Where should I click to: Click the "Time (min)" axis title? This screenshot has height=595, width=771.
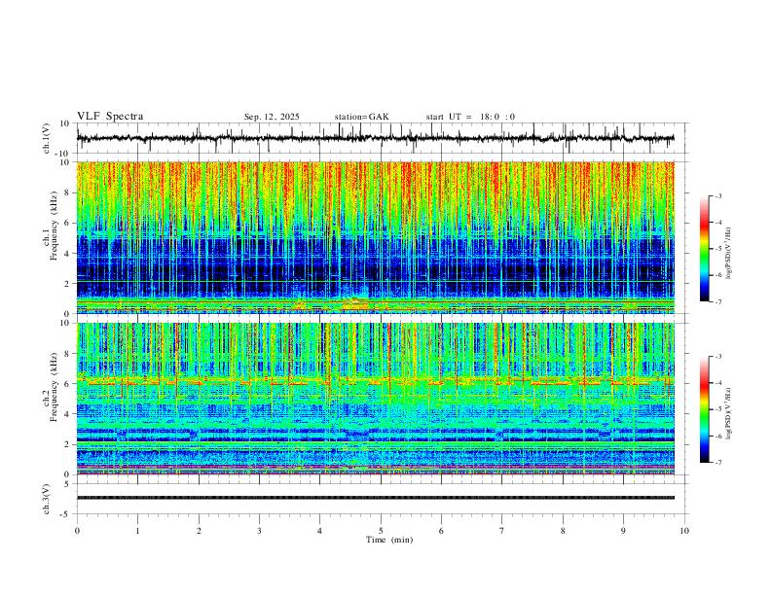tap(389, 540)
